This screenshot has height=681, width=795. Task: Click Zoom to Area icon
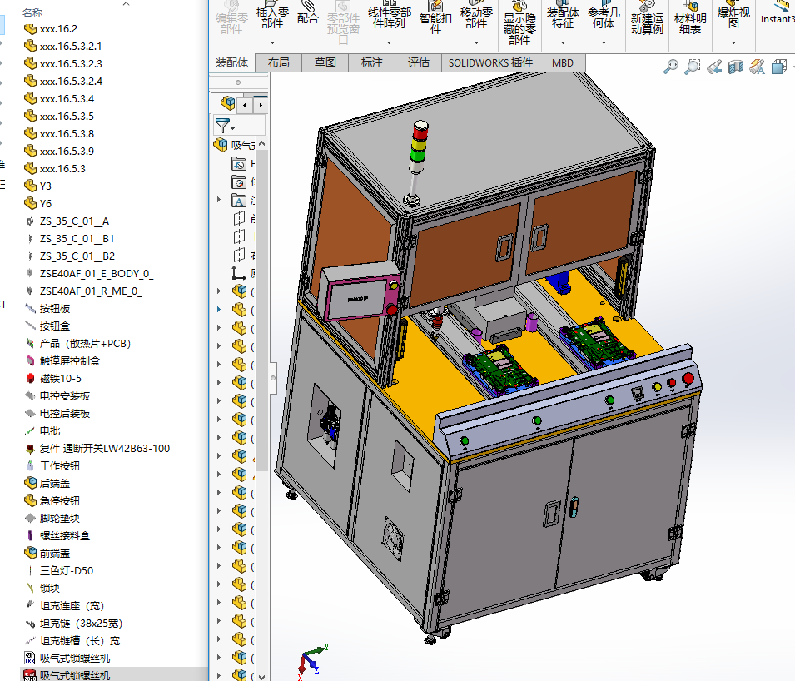tap(692, 67)
